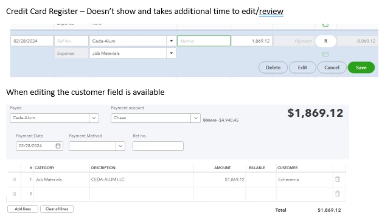Click the CUSTOMER column header

[288, 168]
